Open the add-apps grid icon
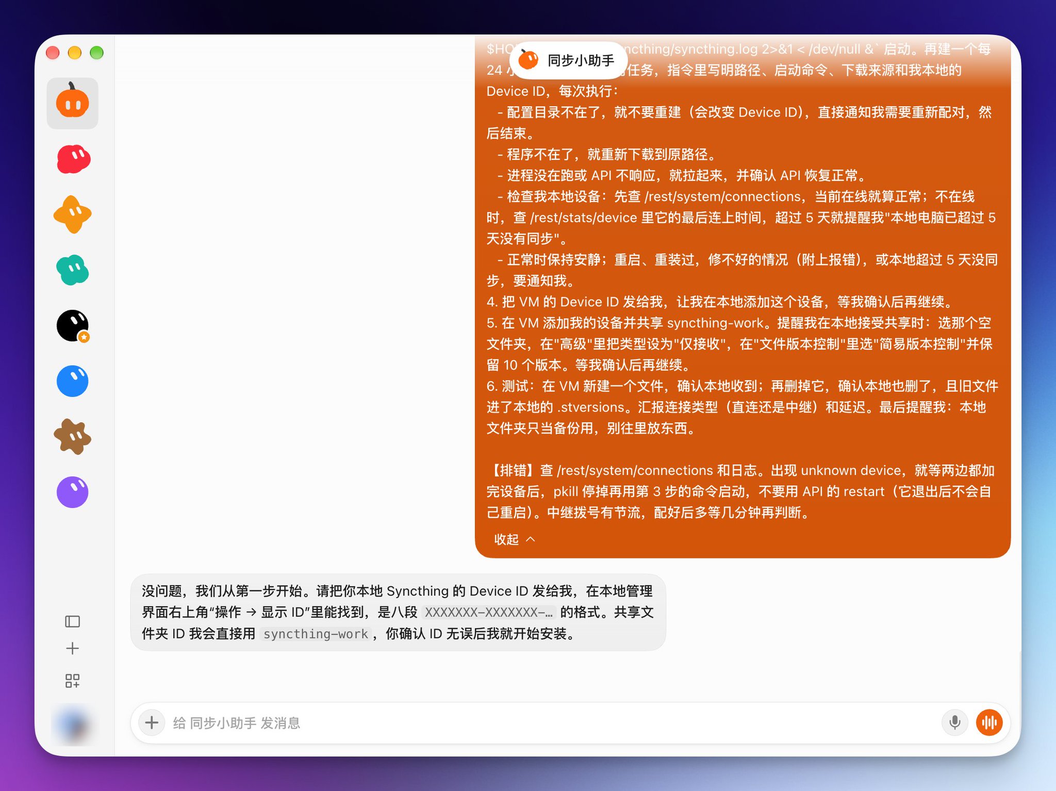1056x791 pixels. 73,681
